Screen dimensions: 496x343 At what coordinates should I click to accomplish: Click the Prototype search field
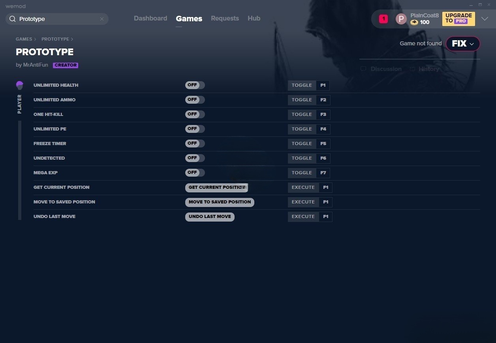pyautogui.click(x=57, y=19)
